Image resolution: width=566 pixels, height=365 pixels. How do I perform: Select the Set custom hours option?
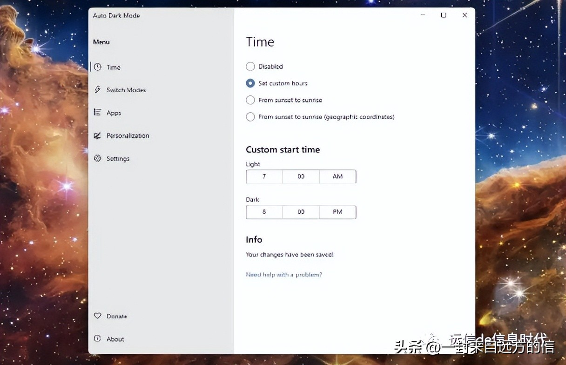pyautogui.click(x=250, y=83)
